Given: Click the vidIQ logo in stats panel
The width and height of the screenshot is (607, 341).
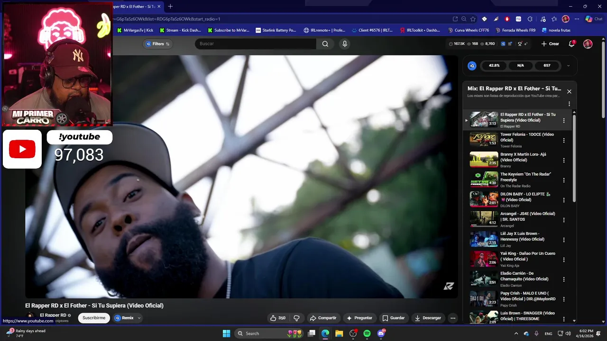Looking at the screenshot, I should tap(472, 65).
